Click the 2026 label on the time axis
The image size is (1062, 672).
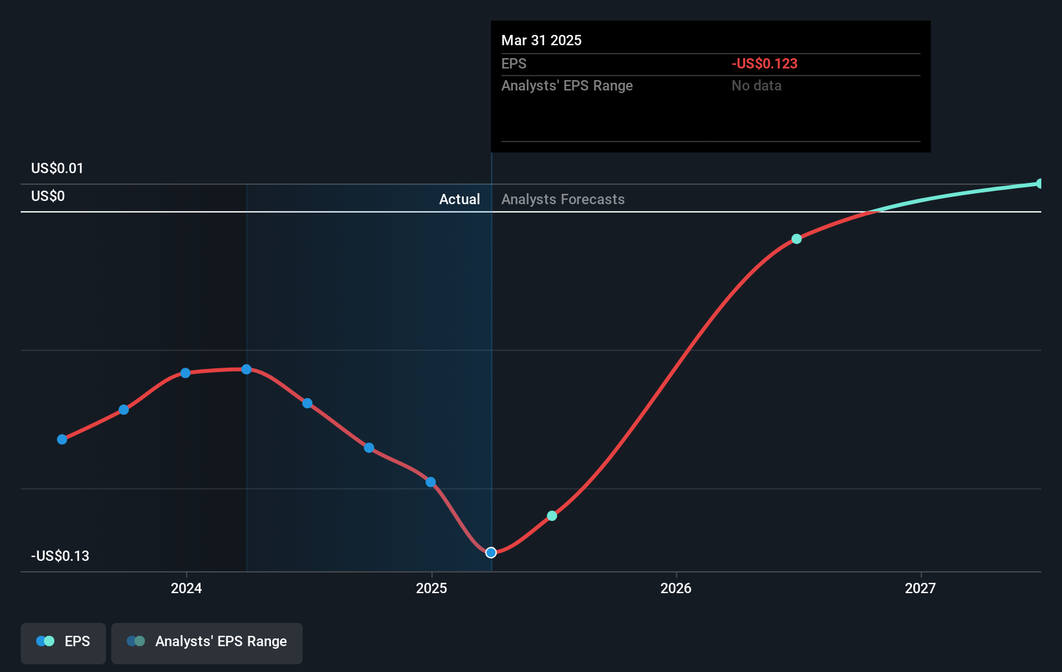coord(676,588)
